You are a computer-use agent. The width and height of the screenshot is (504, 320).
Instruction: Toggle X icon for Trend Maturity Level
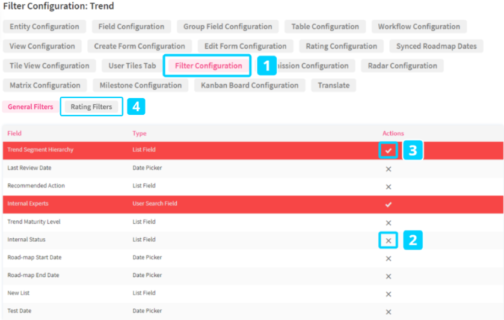(388, 223)
